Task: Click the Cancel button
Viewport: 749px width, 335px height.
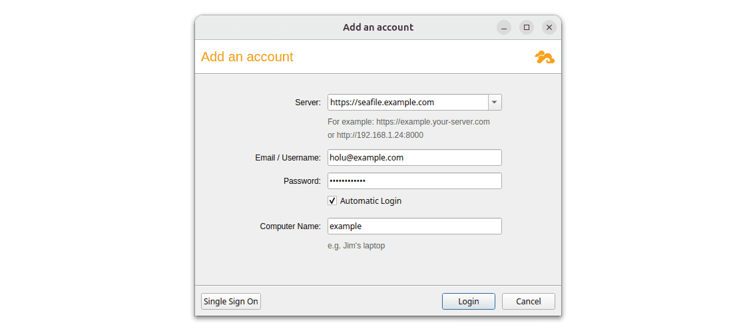Action: click(529, 302)
